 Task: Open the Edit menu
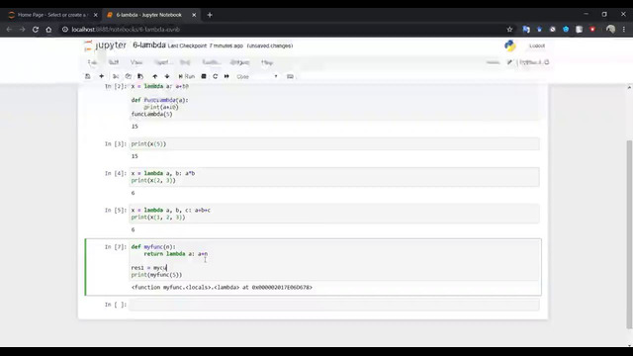point(114,62)
